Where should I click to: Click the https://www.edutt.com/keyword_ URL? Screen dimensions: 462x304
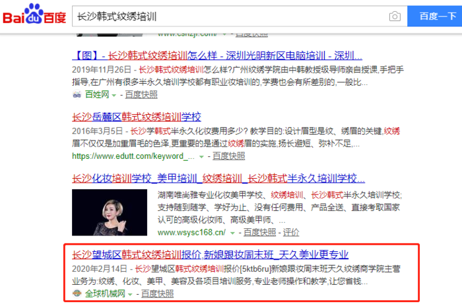click(x=133, y=156)
